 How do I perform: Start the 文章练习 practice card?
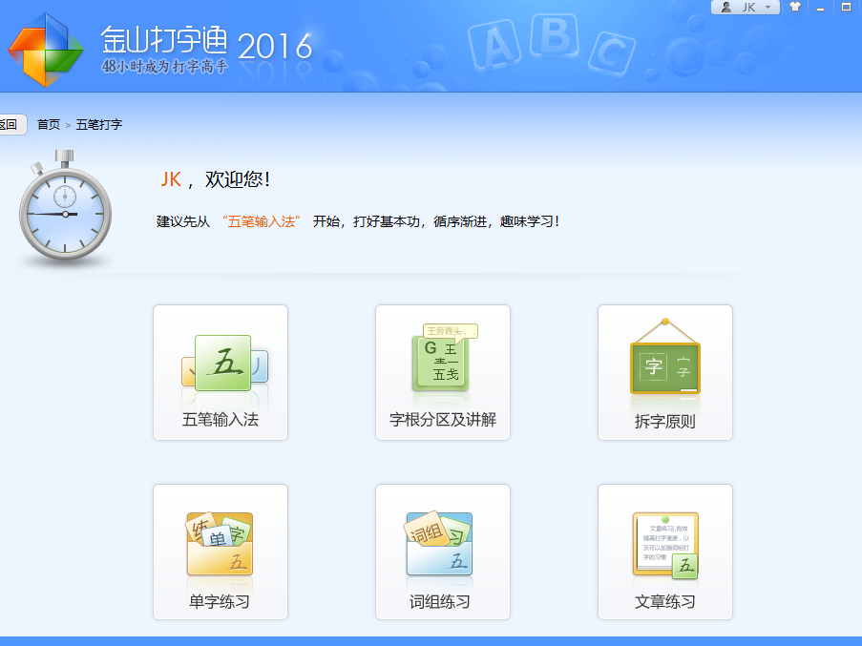[x=665, y=552]
